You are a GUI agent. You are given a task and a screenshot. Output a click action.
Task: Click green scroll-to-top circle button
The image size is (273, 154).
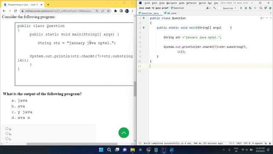coord(124,133)
